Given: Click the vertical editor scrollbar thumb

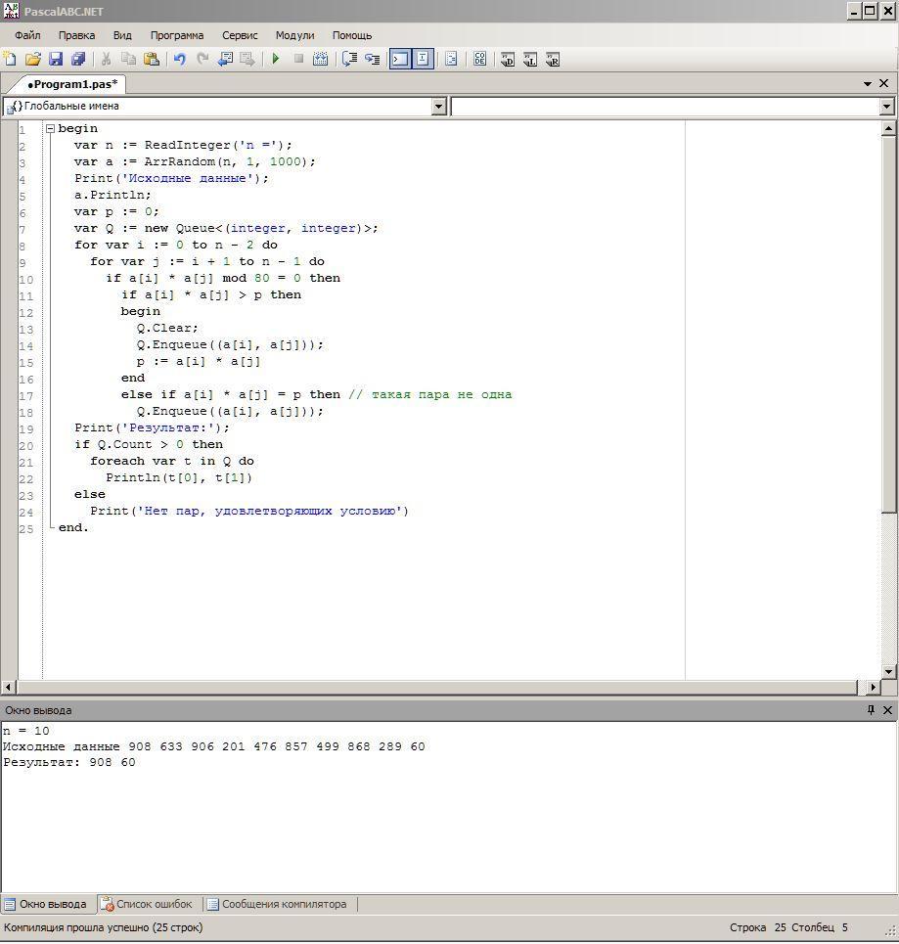Looking at the screenshot, I should [888, 323].
